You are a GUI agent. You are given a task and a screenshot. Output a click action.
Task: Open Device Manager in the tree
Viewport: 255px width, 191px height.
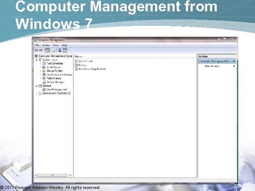(x=56, y=82)
